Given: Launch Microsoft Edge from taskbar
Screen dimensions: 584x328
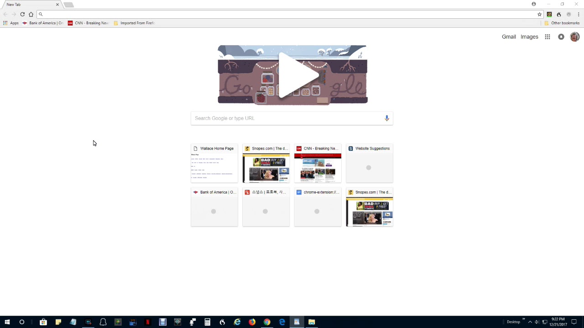Looking at the screenshot, I should (x=282, y=322).
